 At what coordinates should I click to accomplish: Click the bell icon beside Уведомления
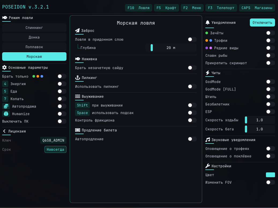pyautogui.click(x=207, y=22)
